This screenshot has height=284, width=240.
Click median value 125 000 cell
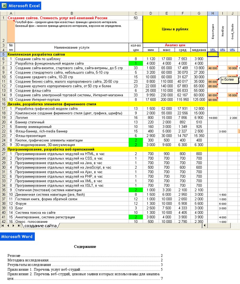(x=199, y=100)
